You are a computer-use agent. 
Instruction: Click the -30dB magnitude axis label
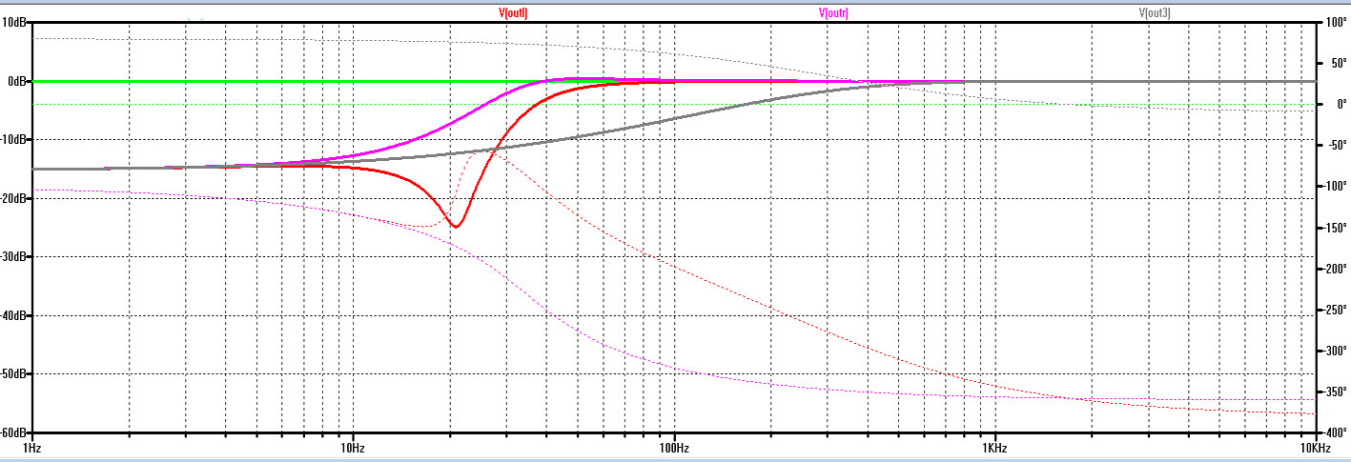tap(15, 257)
